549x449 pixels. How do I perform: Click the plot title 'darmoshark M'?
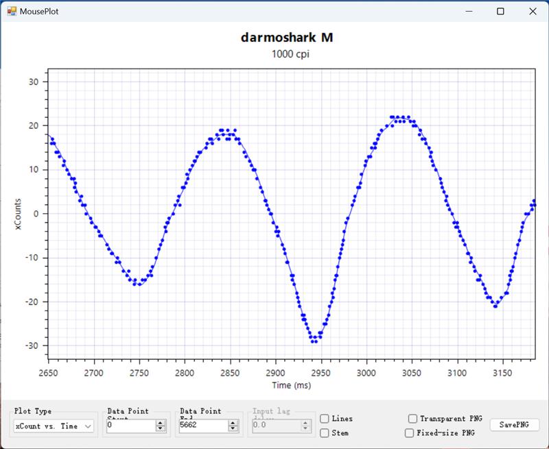(287, 38)
